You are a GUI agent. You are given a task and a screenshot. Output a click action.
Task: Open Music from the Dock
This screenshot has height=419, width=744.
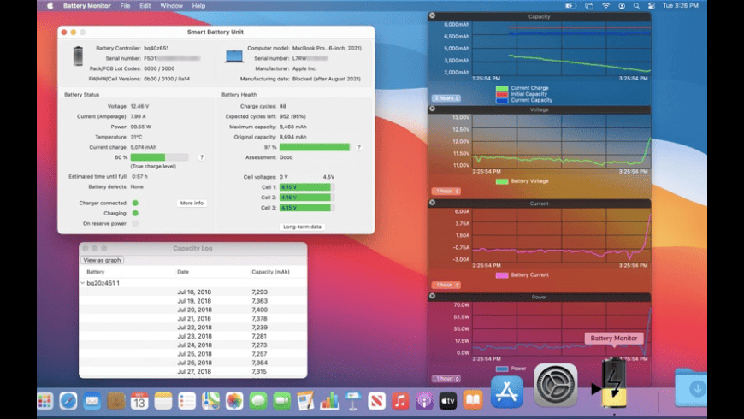(x=400, y=401)
